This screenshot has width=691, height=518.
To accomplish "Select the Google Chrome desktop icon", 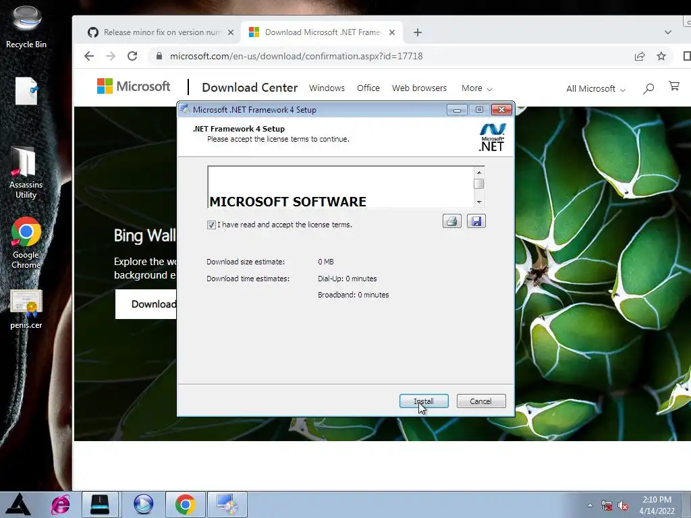I will pyautogui.click(x=26, y=242).
